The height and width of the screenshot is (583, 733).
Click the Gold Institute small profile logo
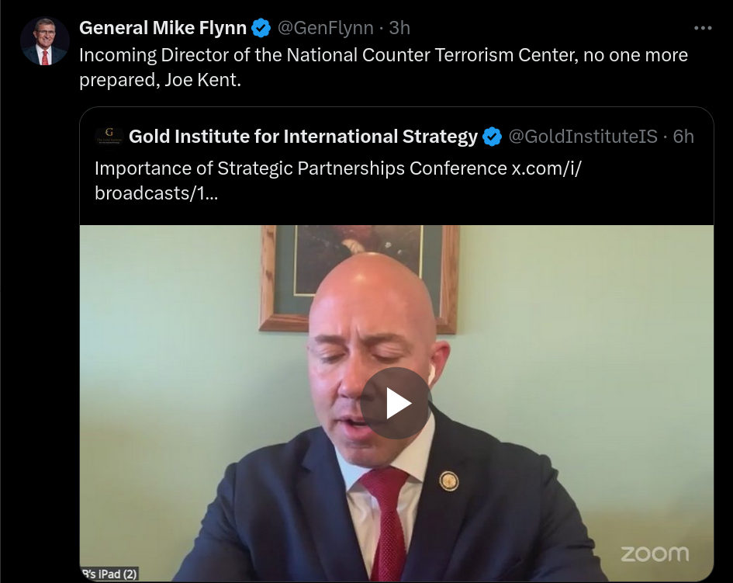tap(109, 137)
